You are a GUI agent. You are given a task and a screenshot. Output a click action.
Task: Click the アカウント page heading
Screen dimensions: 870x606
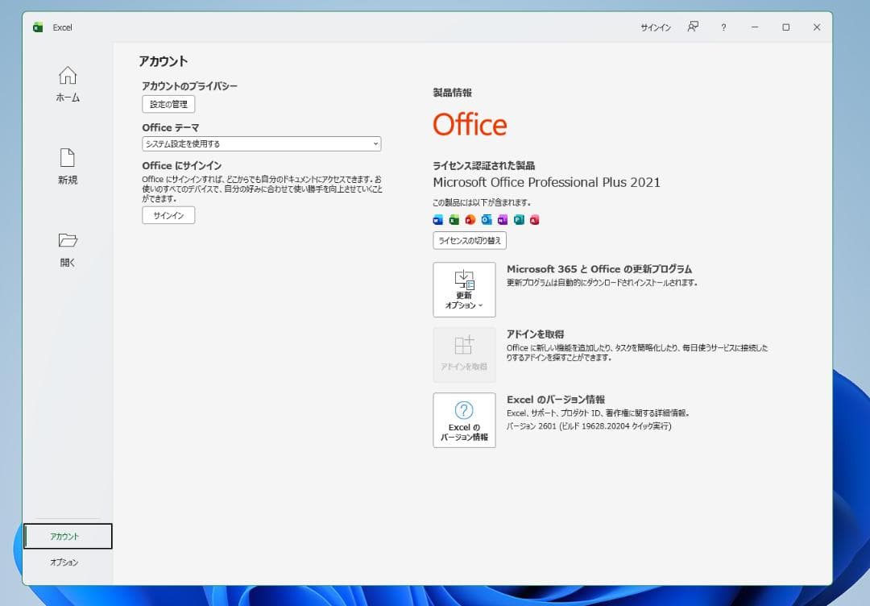pyautogui.click(x=163, y=61)
